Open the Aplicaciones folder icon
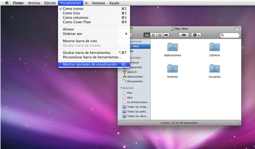The width and height of the screenshot is (255, 149). (x=173, y=47)
